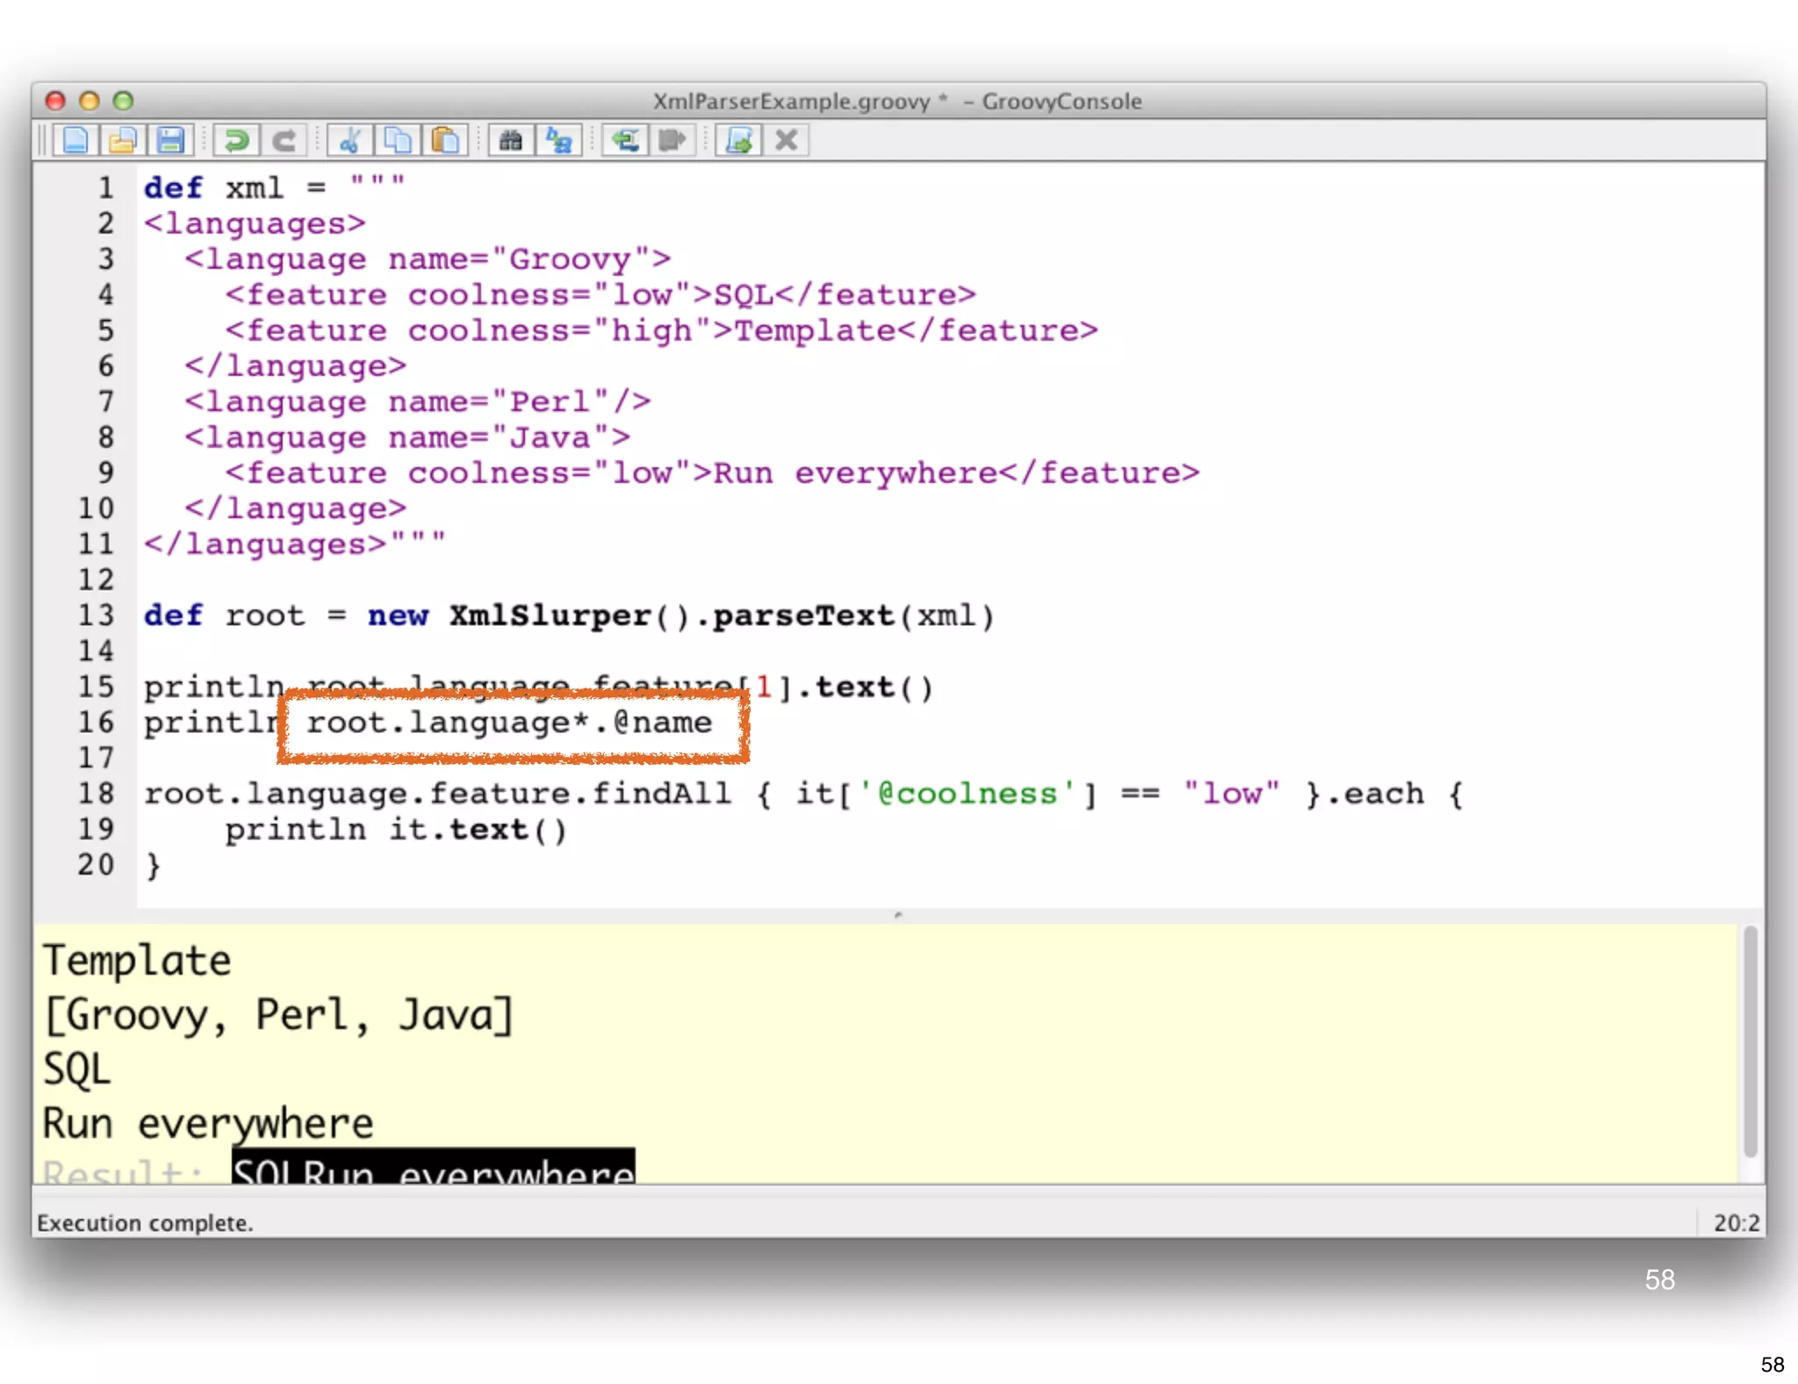This screenshot has height=1384, width=1798.
Task: Click the Paste clipboard icon
Action: (x=445, y=141)
